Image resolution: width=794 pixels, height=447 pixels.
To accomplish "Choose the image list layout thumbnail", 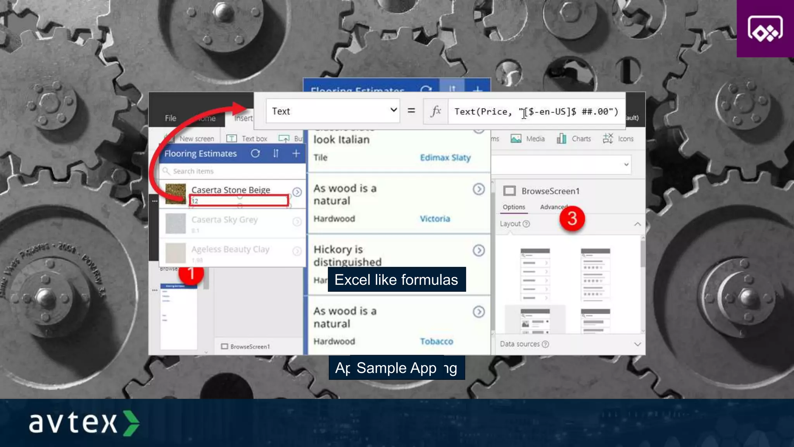I will pos(535,321).
